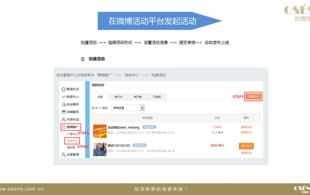Click the 营销推广 menu label
310x195 pixels.
point(73,127)
